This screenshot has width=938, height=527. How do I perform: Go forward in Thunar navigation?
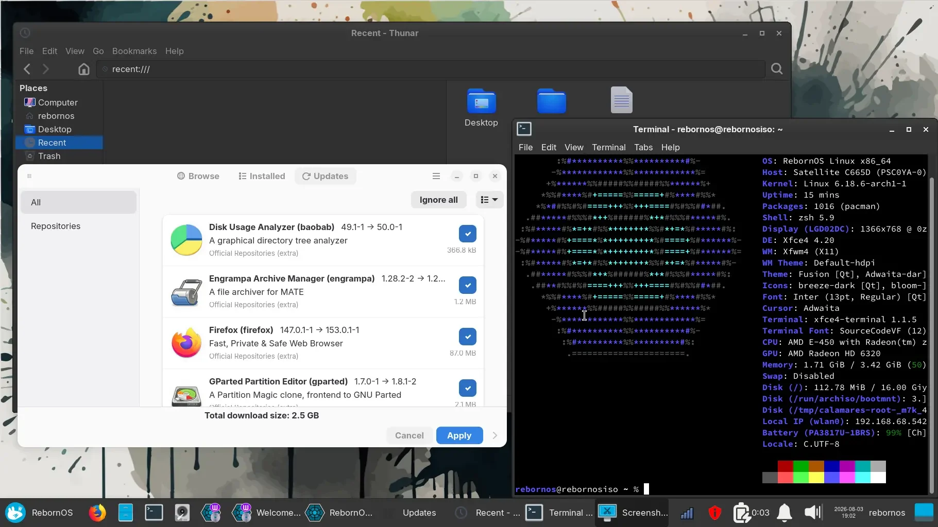[x=45, y=69]
